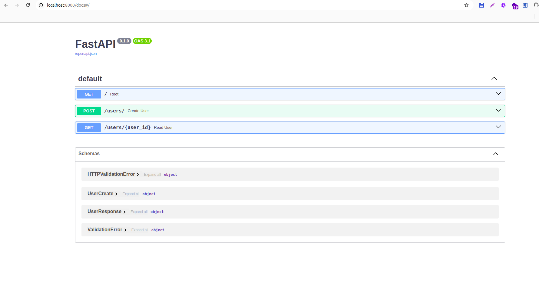The image size is (539, 297).
Task: Click the OAS 3.1 badge
Action: [142, 41]
